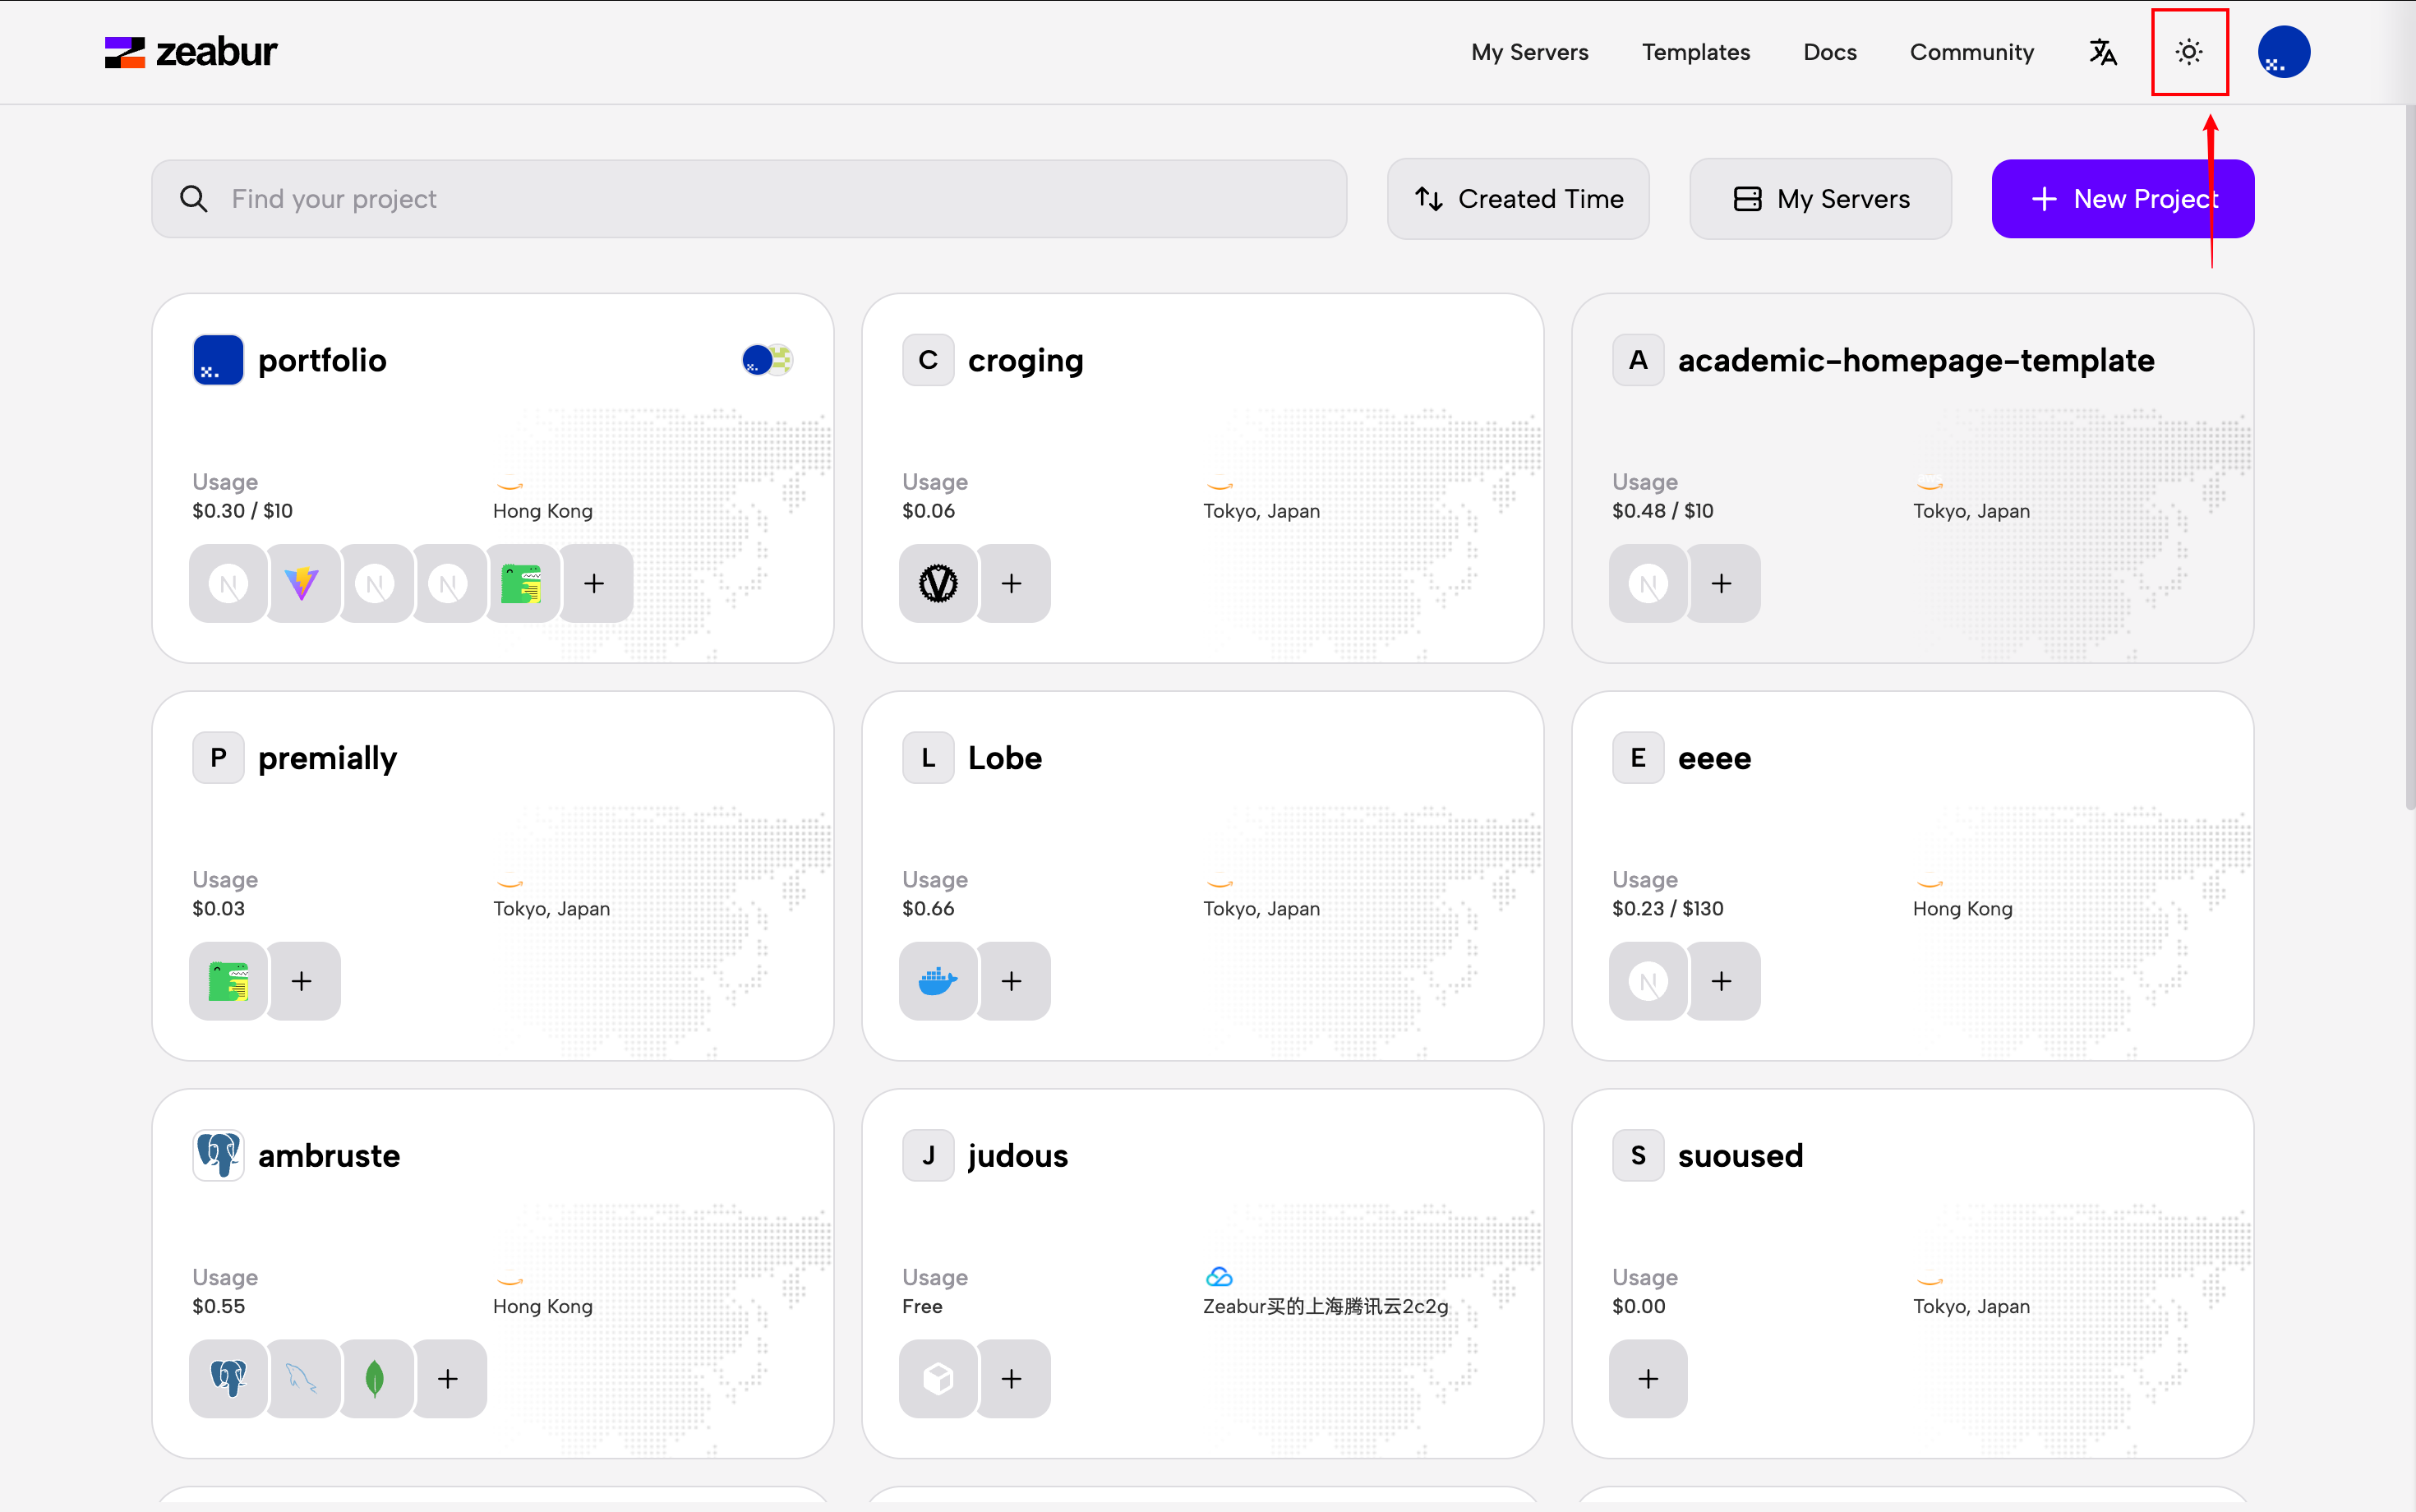Click the Zeabur logo

[x=191, y=52]
